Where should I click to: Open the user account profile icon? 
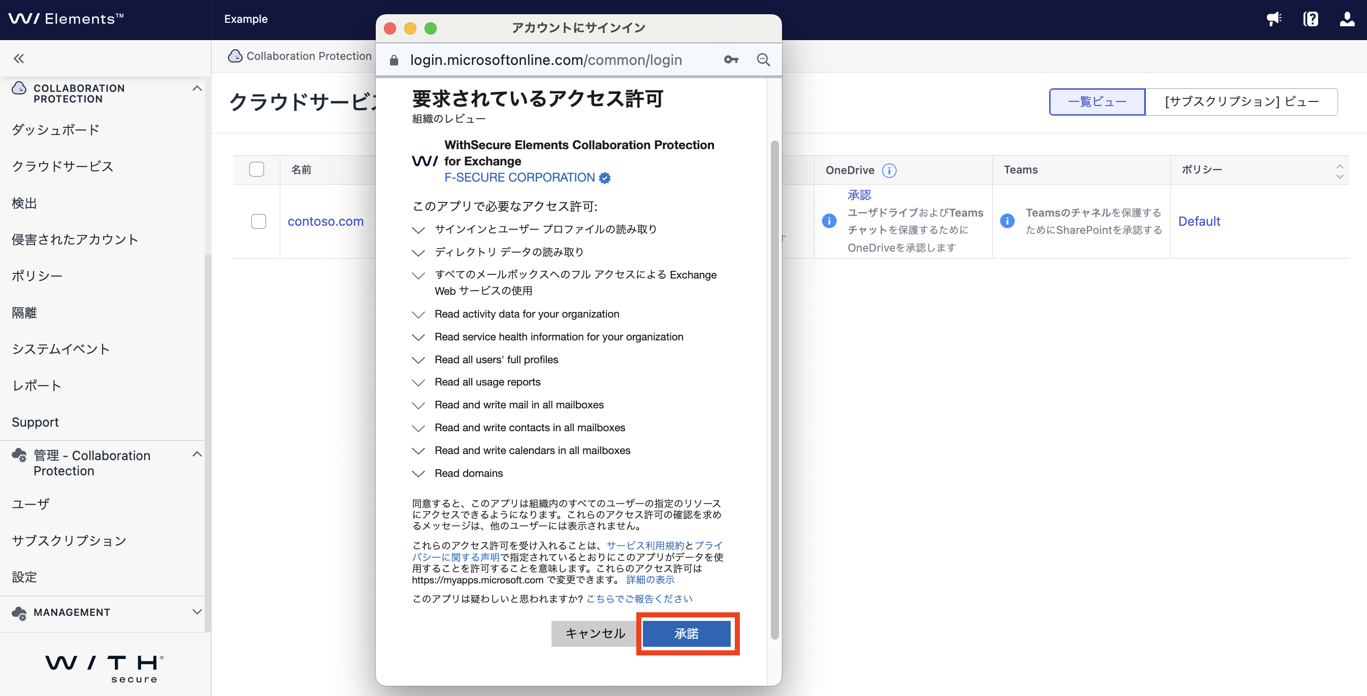(1347, 19)
